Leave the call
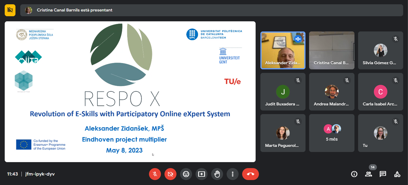The image size is (408, 185). 251,174
